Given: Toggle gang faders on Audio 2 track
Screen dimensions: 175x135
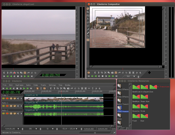Looking at the screenshot, I should click(11, 113).
